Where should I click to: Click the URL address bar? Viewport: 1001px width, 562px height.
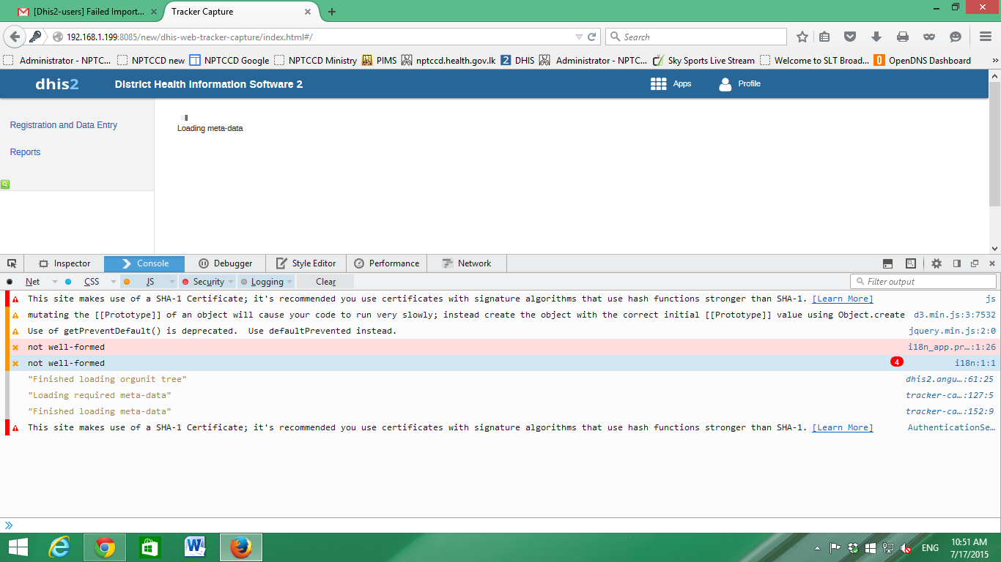[315, 37]
